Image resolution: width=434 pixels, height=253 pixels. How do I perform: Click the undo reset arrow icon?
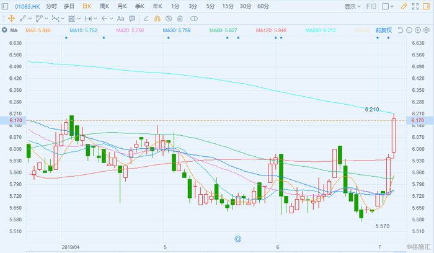(401, 30)
